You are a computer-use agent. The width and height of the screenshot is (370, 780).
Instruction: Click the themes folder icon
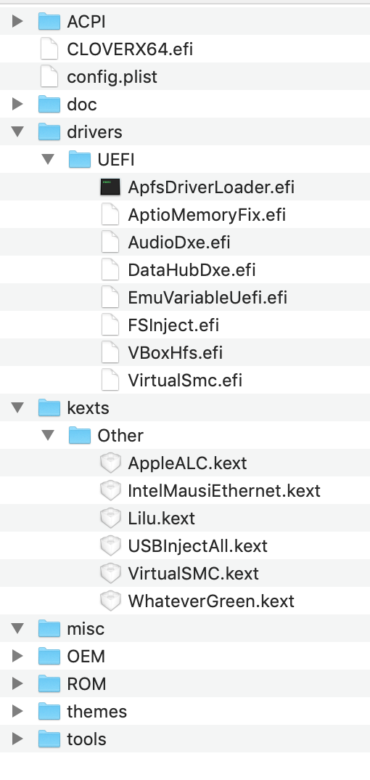click(49, 711)
